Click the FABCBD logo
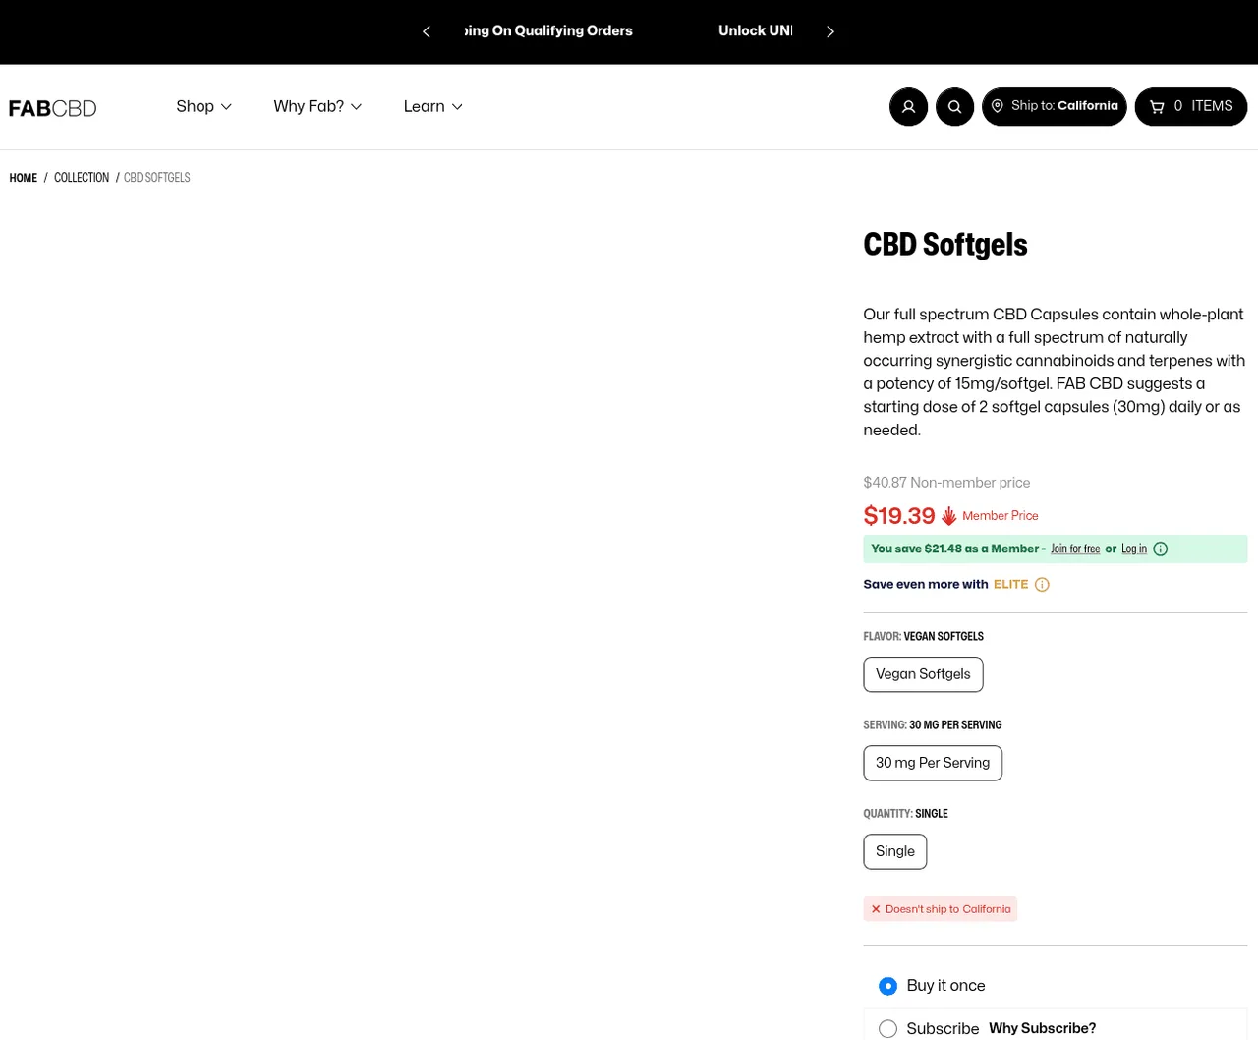Image resolution: width=1258 pixels, height=1040 pixels. (x=53, y=108)
